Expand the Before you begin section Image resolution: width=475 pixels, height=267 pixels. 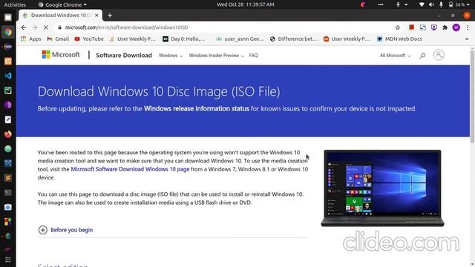coord(65,230)
